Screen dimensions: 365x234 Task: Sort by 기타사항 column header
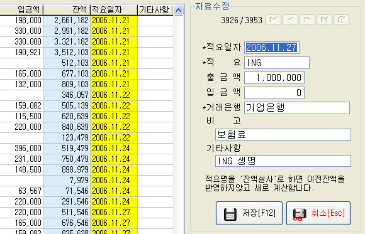tap(155, 10)
